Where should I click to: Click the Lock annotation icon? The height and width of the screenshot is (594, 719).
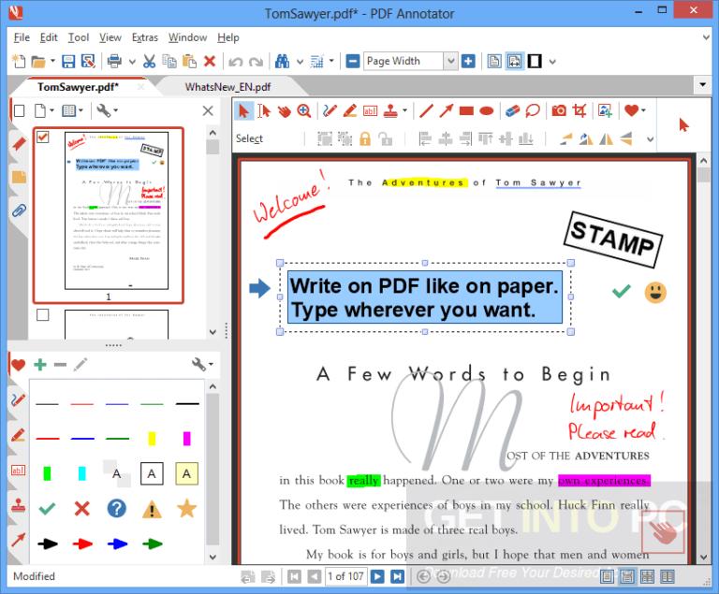[365, 138]
